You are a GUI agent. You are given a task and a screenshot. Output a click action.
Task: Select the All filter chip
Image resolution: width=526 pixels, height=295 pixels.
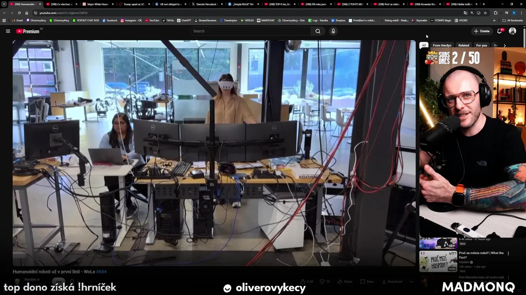click(x=424, y=45)
